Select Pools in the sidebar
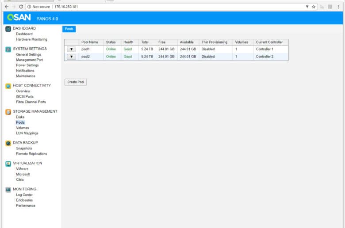This screenshot has width=345, height=228. tap(20, 122)
